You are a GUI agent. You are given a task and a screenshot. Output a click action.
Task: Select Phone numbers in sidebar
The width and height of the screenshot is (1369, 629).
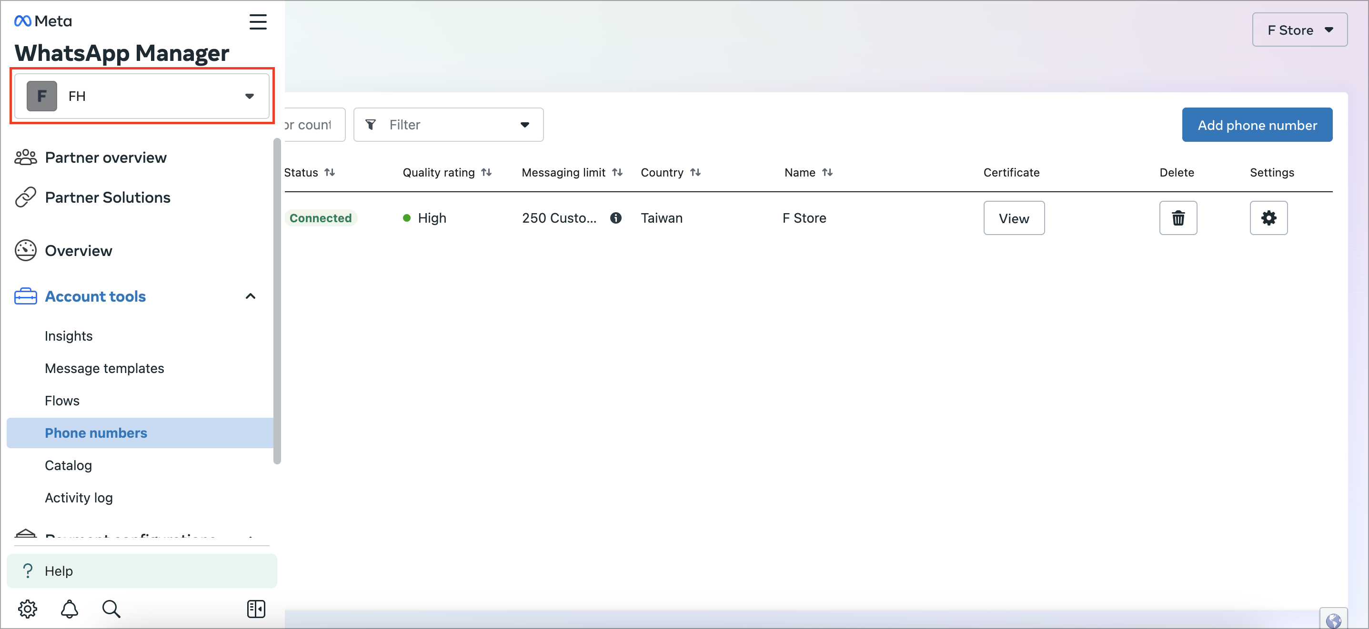141,432
